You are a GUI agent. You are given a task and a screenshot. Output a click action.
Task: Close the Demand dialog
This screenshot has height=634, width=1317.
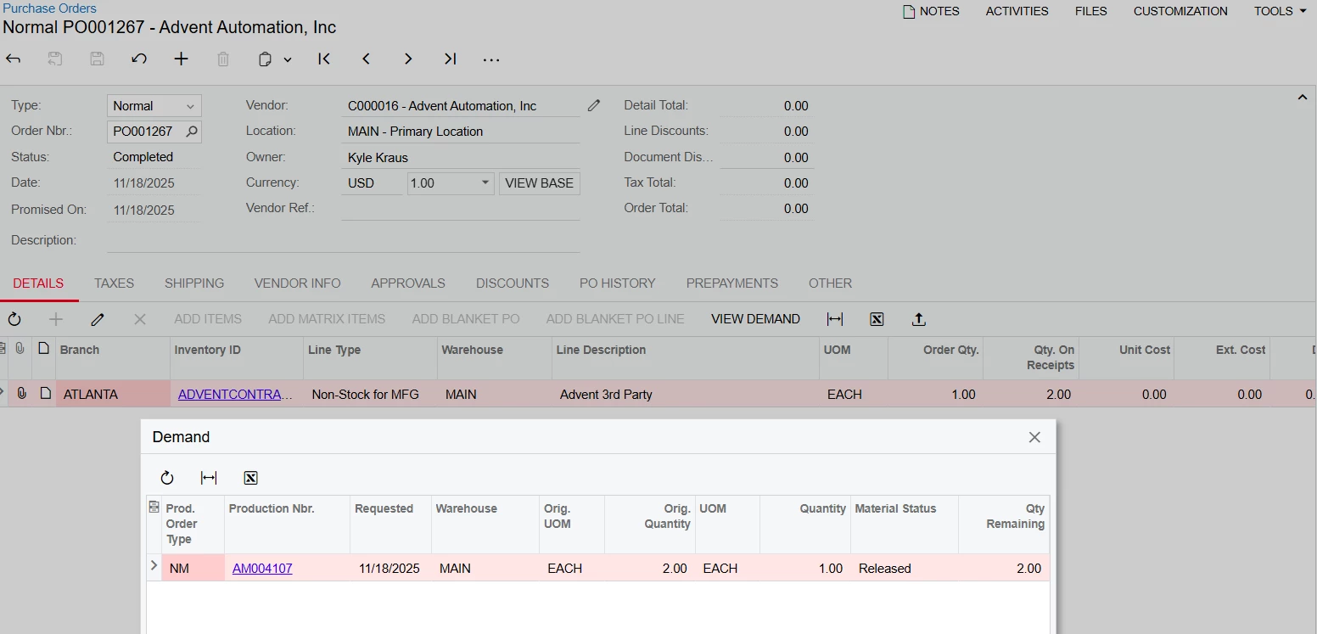(1034, 437)
